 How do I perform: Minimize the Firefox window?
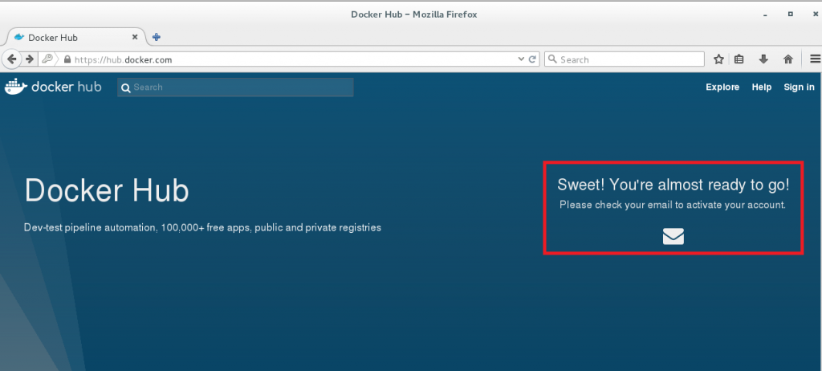(766, 14)
